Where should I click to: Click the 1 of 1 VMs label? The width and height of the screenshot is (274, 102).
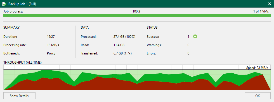click(261, 11)
